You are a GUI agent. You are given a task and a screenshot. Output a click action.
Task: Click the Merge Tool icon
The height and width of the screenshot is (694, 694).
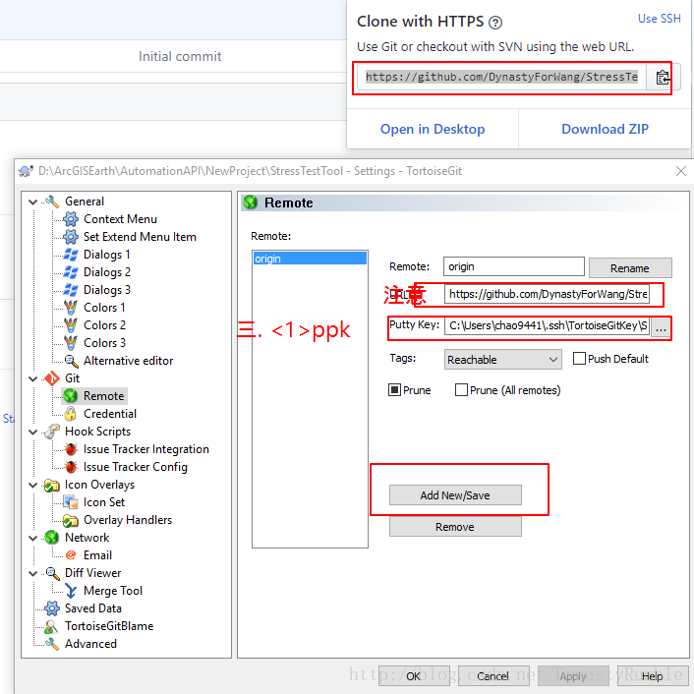[71, 591]
